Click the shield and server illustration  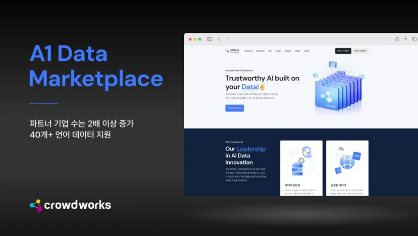tap(301, 161)
